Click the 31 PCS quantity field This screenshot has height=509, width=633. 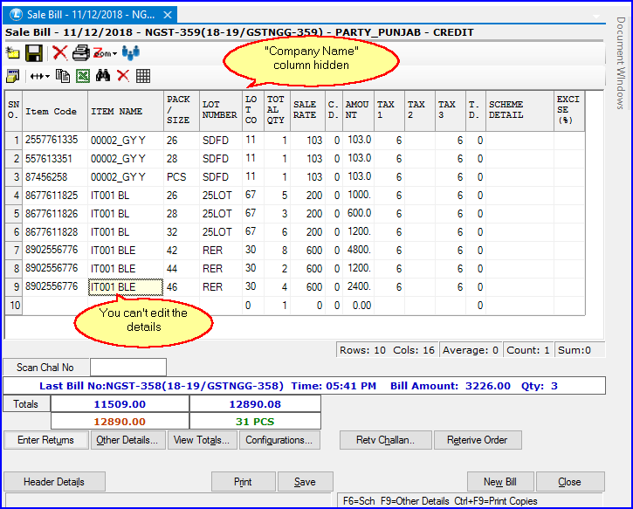(255, 422)
